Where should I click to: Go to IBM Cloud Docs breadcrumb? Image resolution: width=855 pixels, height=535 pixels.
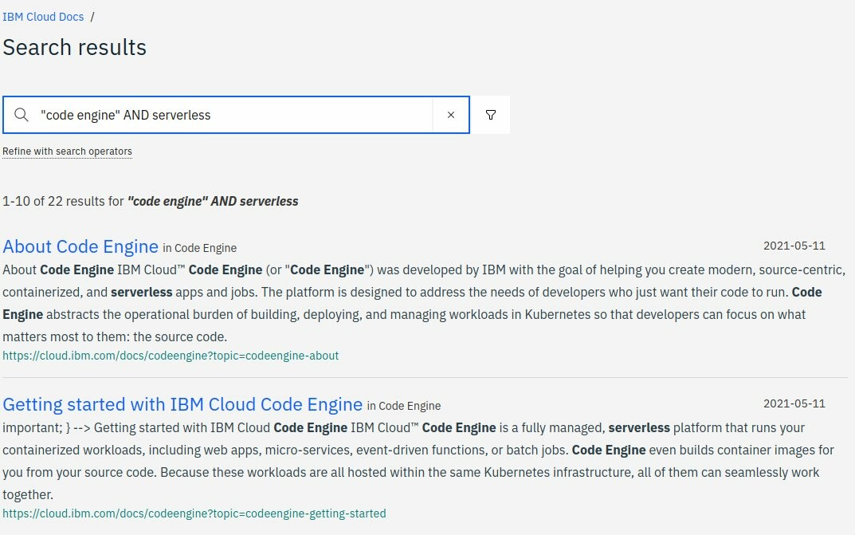[43, 17]
